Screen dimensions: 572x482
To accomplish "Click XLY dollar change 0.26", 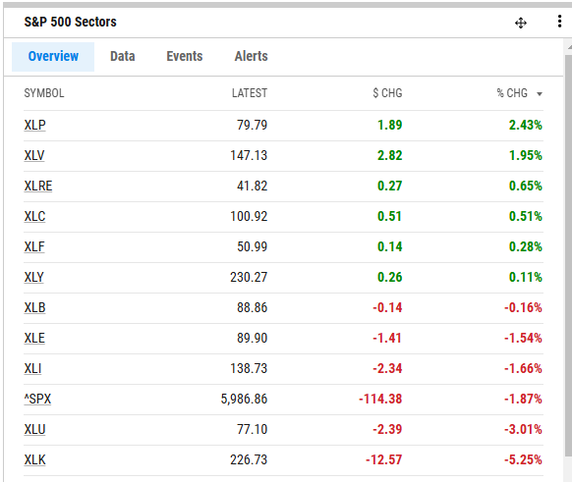I will [x=389, y=277].
